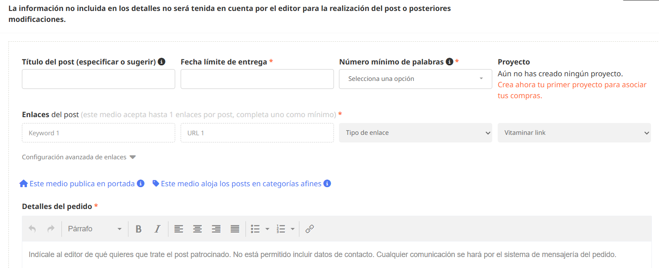Center the text alignment
The width and height of the screenshot is (659, 268).
(197, 229)
